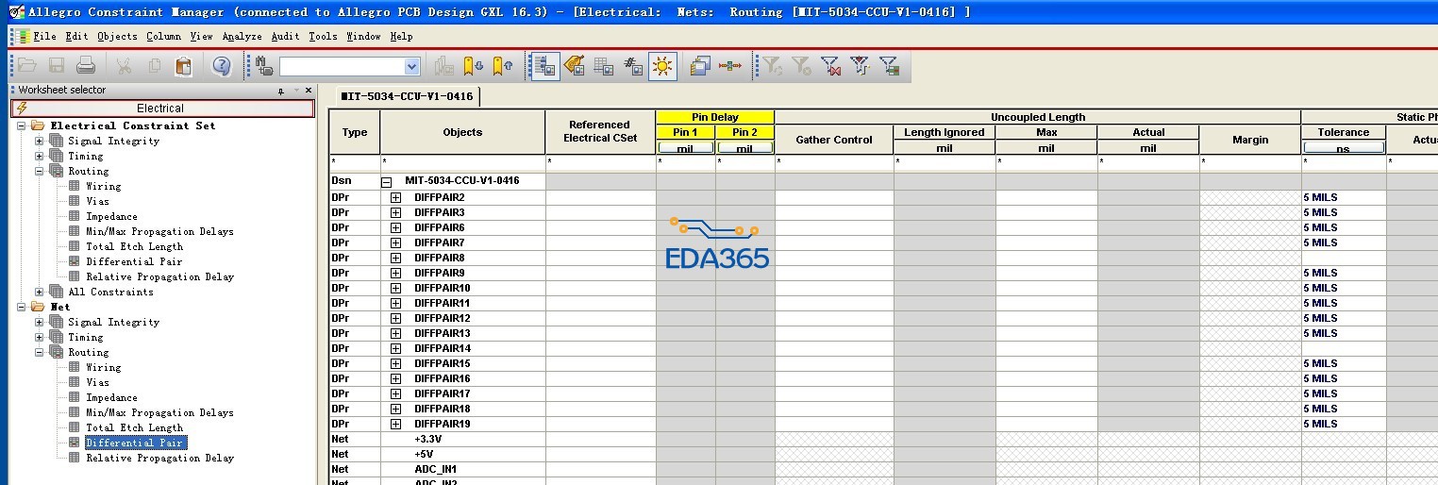Select Vias under Electrical Constraint Set Routing
This screenshot has height=485, width=1438.
97,201
